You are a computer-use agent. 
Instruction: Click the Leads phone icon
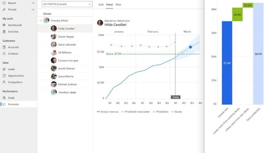click(4, 69)
